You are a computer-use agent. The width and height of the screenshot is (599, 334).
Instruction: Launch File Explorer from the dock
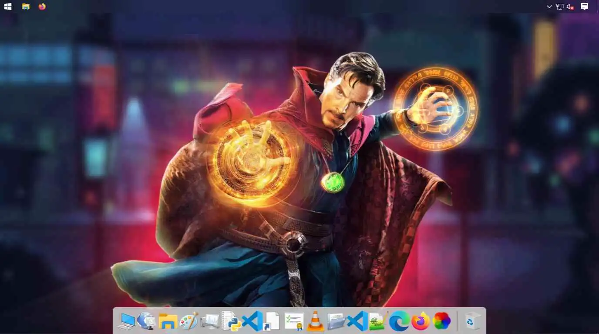coord(168,321)
